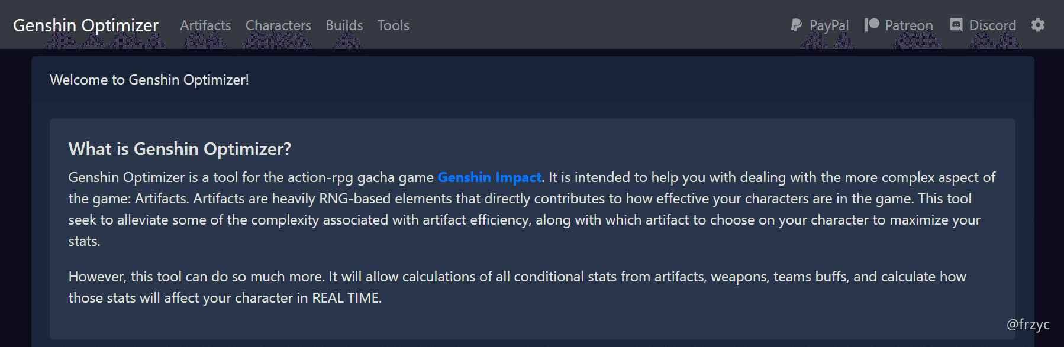Click the Discord text label

click(992, 25)
